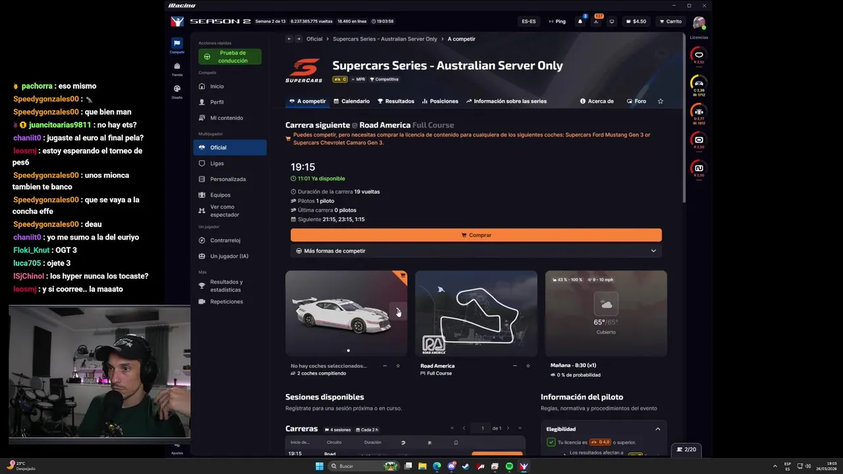Click the Ping button
The width and height of the screenshot is (843, 474).
557,21
